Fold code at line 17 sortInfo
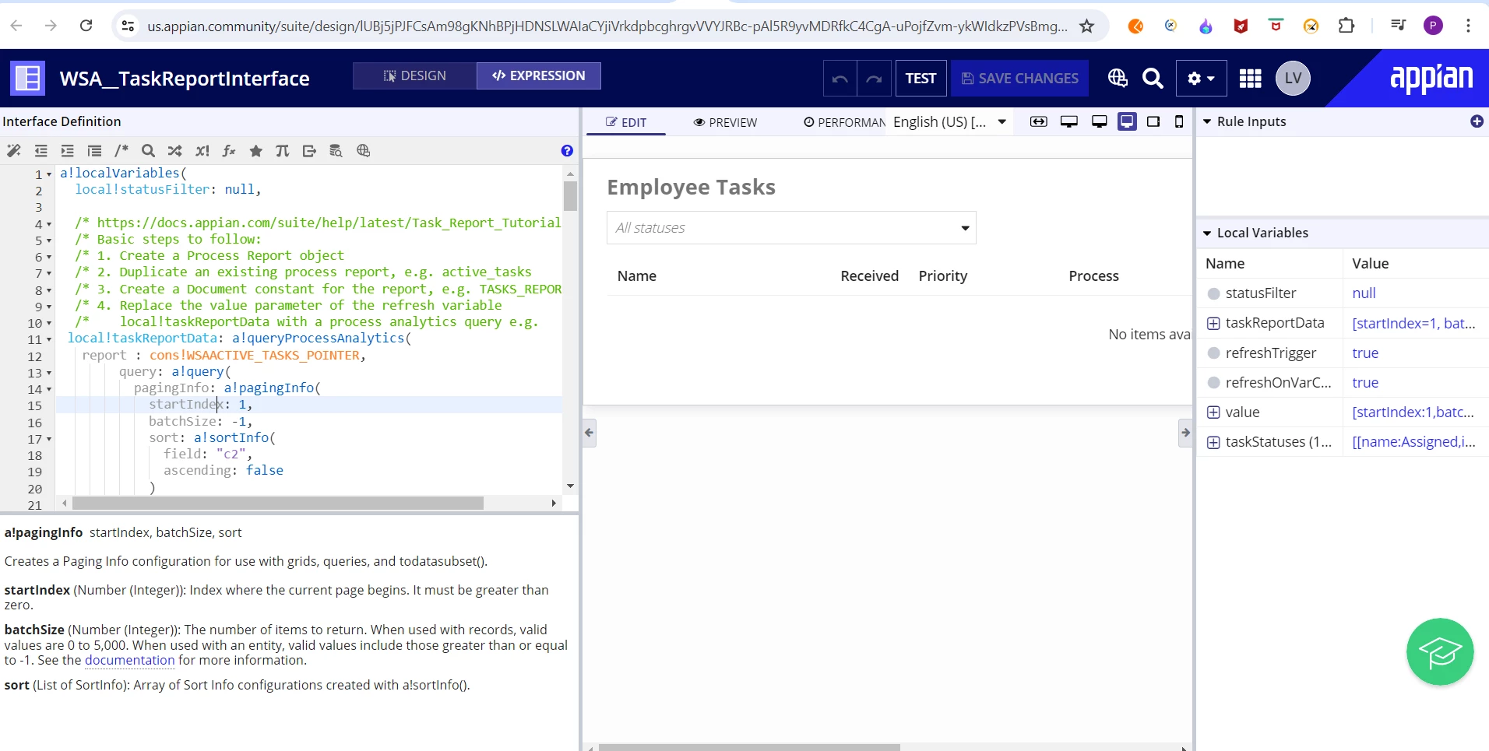 [49, 439]
